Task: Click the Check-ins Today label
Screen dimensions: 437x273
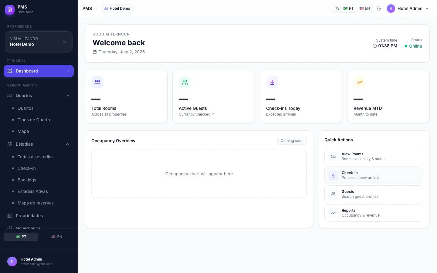Action: tap(283, 108)
